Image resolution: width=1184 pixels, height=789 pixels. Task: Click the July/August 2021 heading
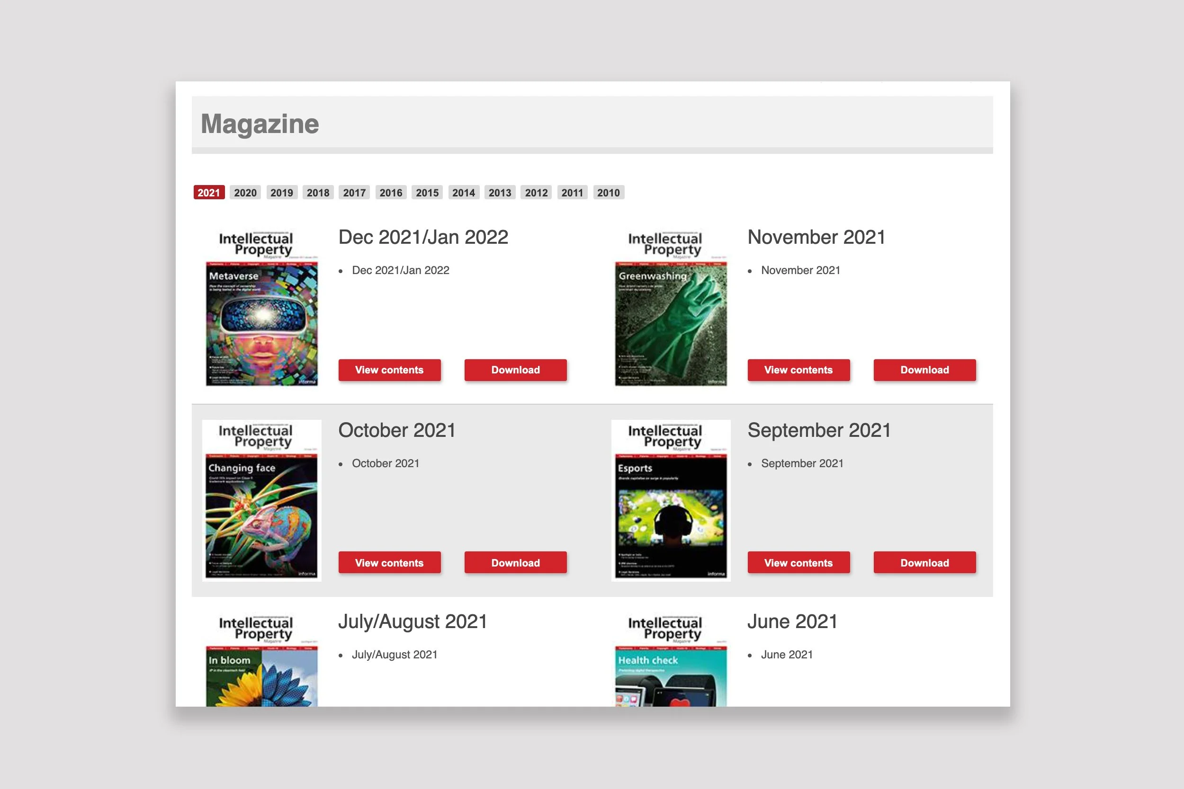tap(413, 622)
